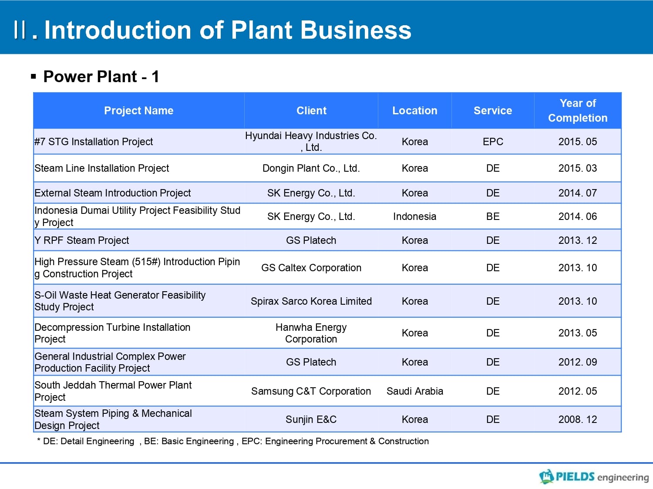This screenshot has height=489, width=653.
Task: Click the 'Indonesia' location cell
Action: point(415,216)
